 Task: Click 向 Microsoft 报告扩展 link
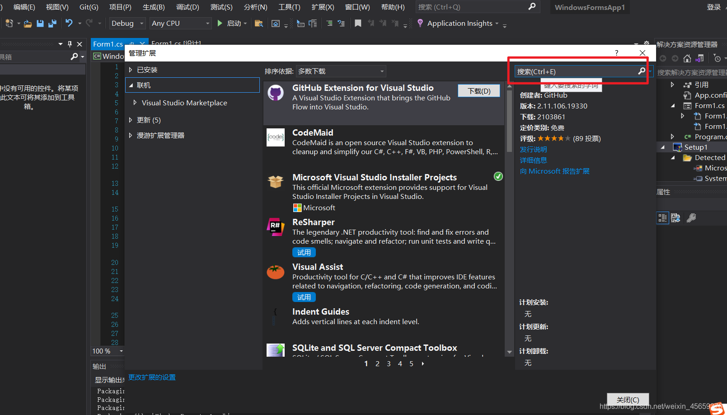(x=555, y=171)
